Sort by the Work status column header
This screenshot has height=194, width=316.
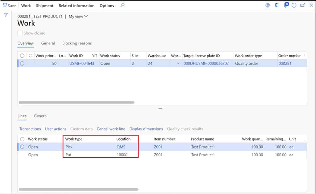pyautogui.click(x=110, y=56)
